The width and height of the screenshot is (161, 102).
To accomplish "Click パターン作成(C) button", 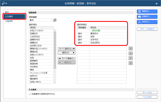I will click(147, 29).
